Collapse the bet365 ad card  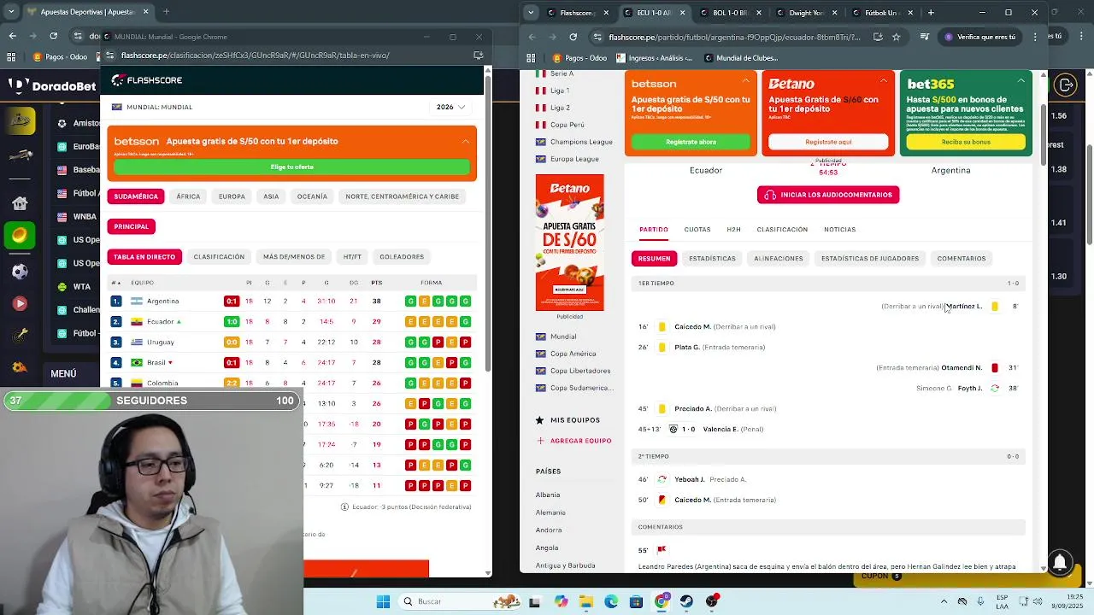click(1020, 81)
